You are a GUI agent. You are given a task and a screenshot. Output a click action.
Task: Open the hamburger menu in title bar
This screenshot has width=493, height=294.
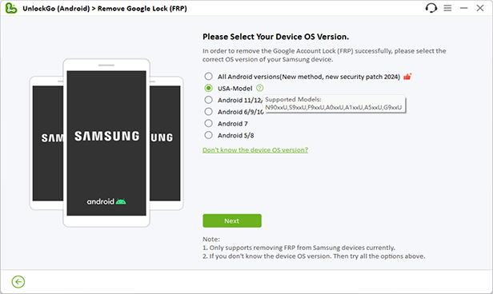[x=447, y=8]
